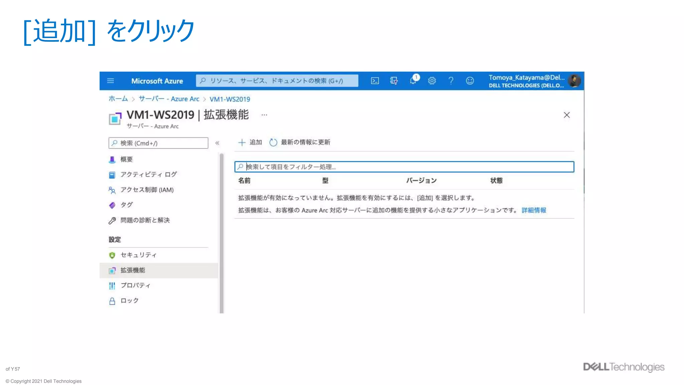Close the 拡張機能 blade
The width and height of the screenshot is (684, 385).
pyautogui.click(x=567, y=115)
